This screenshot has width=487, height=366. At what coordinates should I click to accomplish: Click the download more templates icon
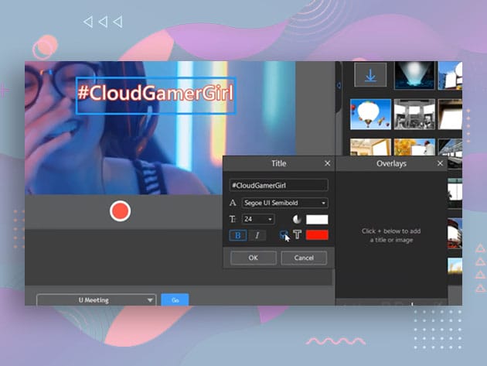click(x=370, y=75)
